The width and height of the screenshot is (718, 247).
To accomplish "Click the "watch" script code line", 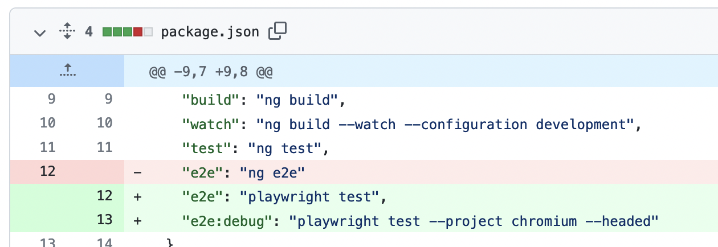I will point(411,124).
